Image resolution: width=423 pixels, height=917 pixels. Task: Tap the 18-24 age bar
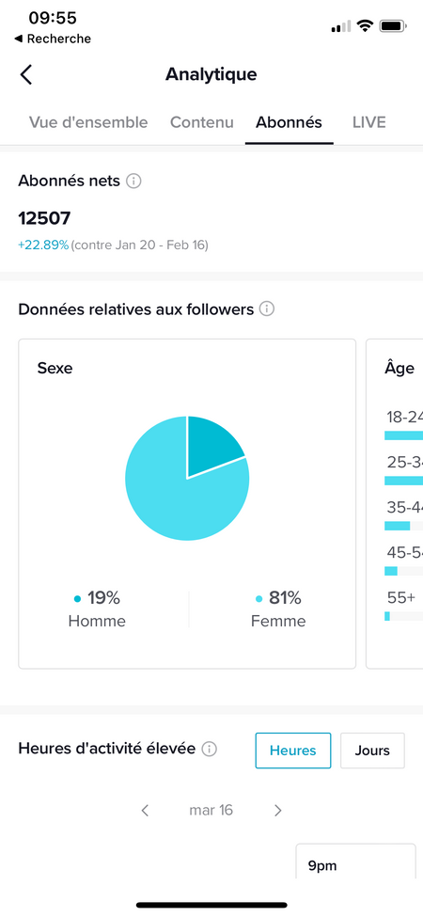[403, 435]
